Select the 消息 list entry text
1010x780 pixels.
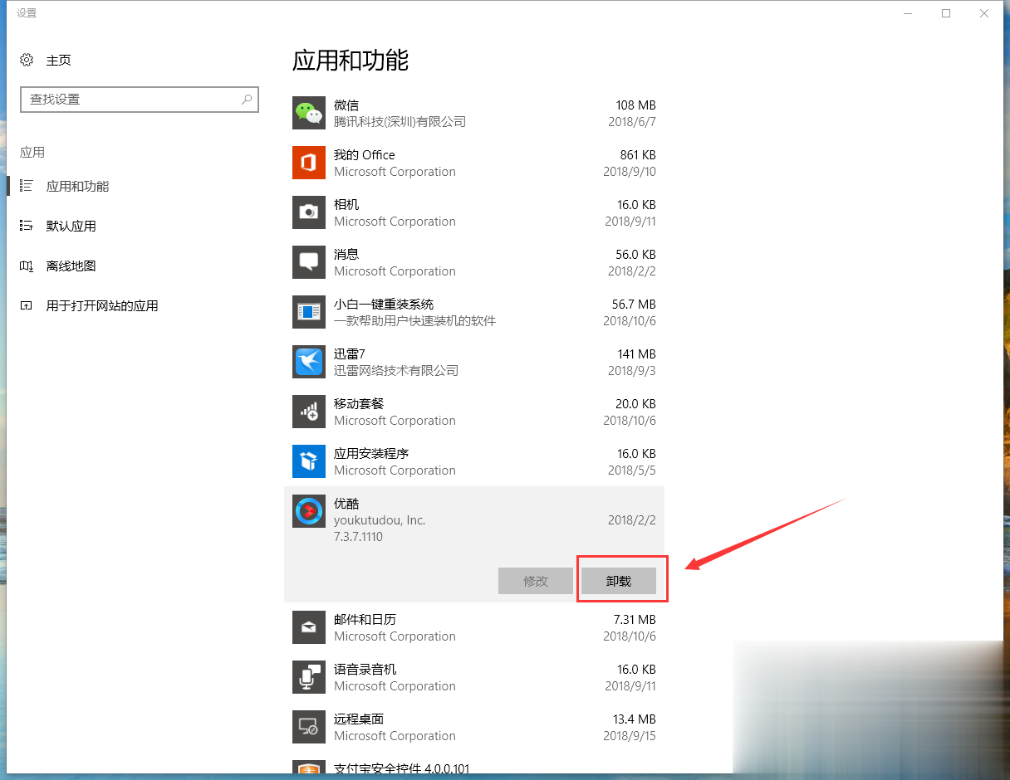point(346,254)
